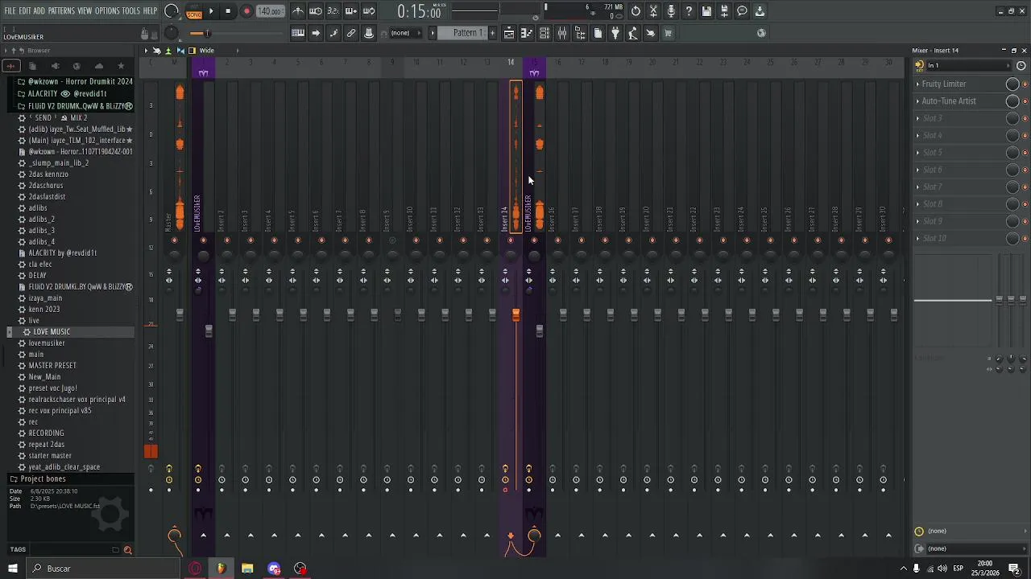Open the audio editor scissors icon

(653, 11)
